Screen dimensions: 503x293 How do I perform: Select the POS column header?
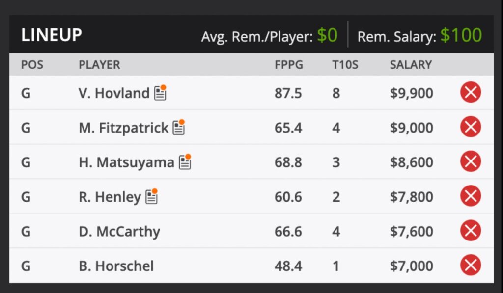click(x=32, y=64)
